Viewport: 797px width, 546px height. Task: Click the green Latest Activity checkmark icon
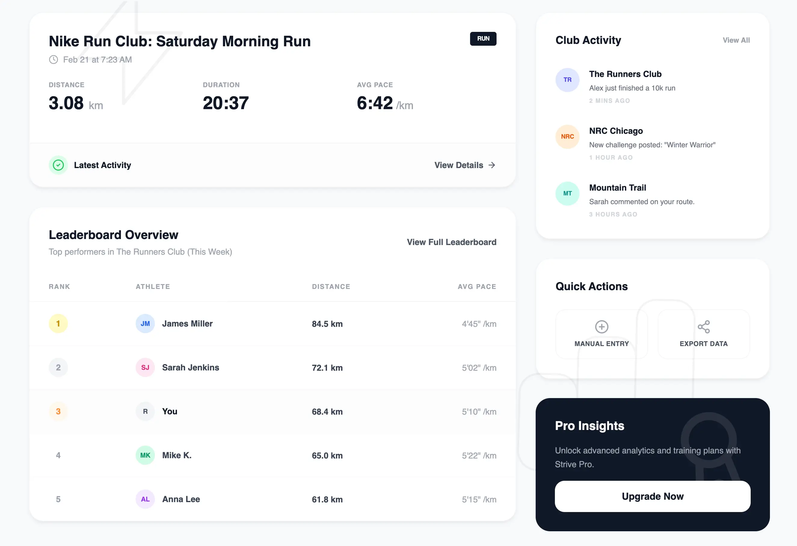pos(58,165)
